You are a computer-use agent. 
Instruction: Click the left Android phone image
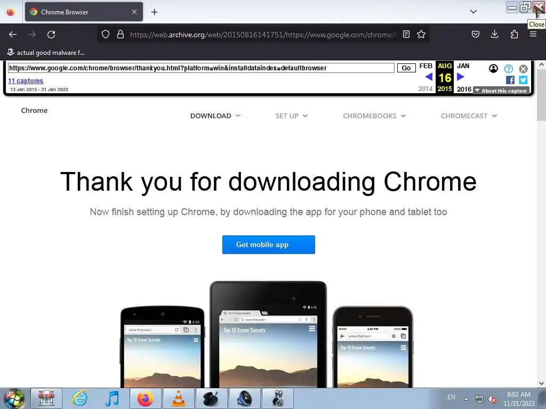162,347
